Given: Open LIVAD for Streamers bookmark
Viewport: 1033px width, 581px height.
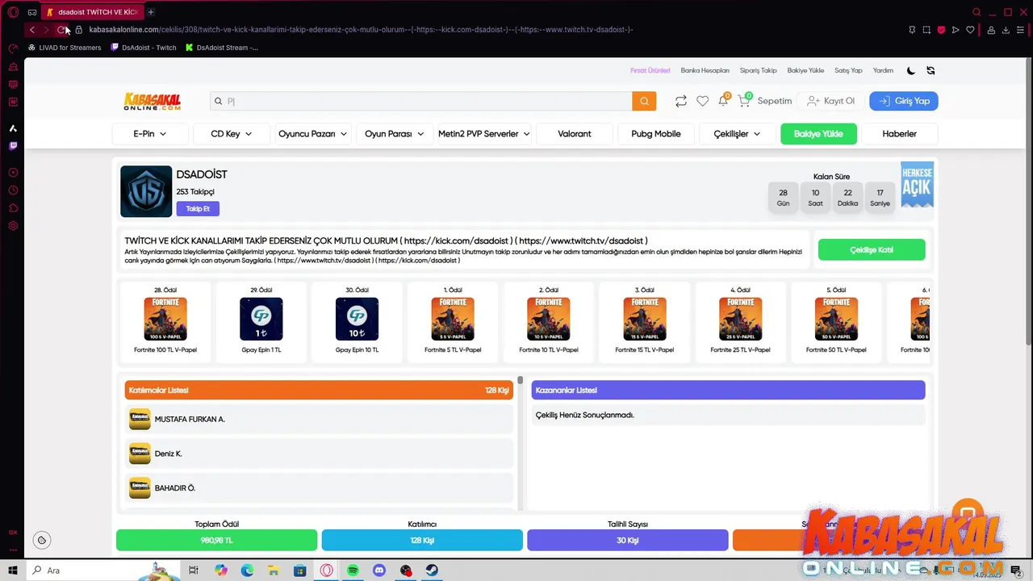Looking at the screenshot, I should (x=65, y=48).
